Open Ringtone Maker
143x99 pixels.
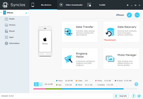point(80,59)
